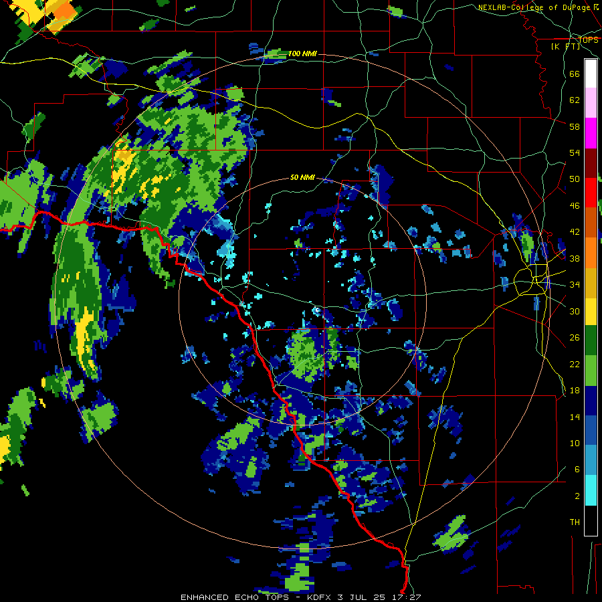Click the dark orange 42 kft legend swatch
Screen dimensions: 602x602
(x=591, y=222)
